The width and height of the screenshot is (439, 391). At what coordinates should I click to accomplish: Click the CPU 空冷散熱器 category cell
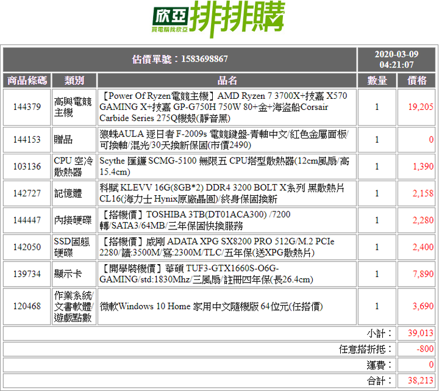pyautogui.click(x=74, y=167)
